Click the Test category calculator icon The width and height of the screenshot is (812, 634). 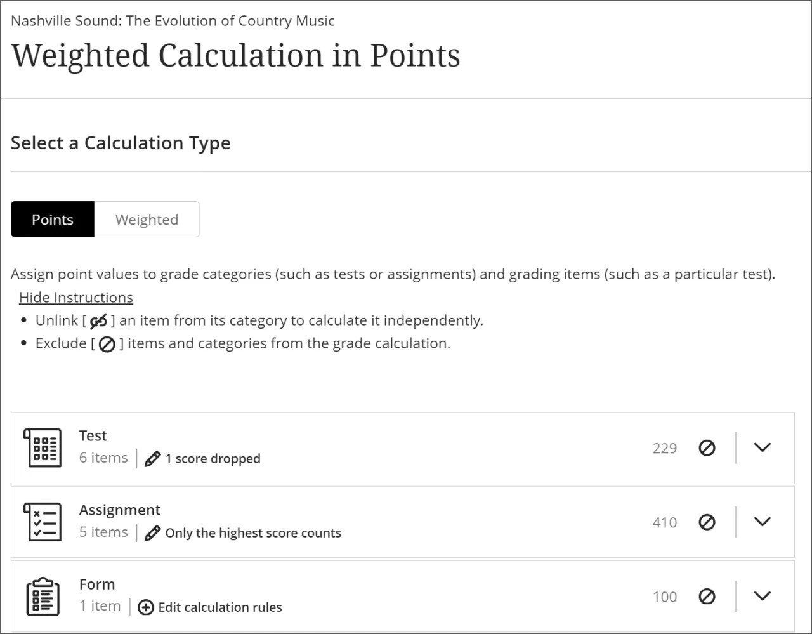click(43, 447)
